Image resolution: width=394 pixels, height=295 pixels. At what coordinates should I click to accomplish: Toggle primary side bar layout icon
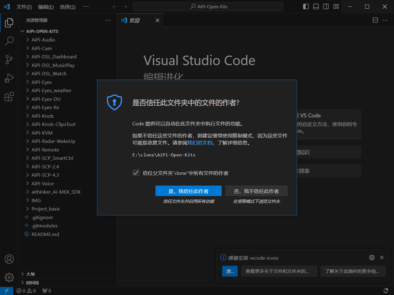coord(306,6)
